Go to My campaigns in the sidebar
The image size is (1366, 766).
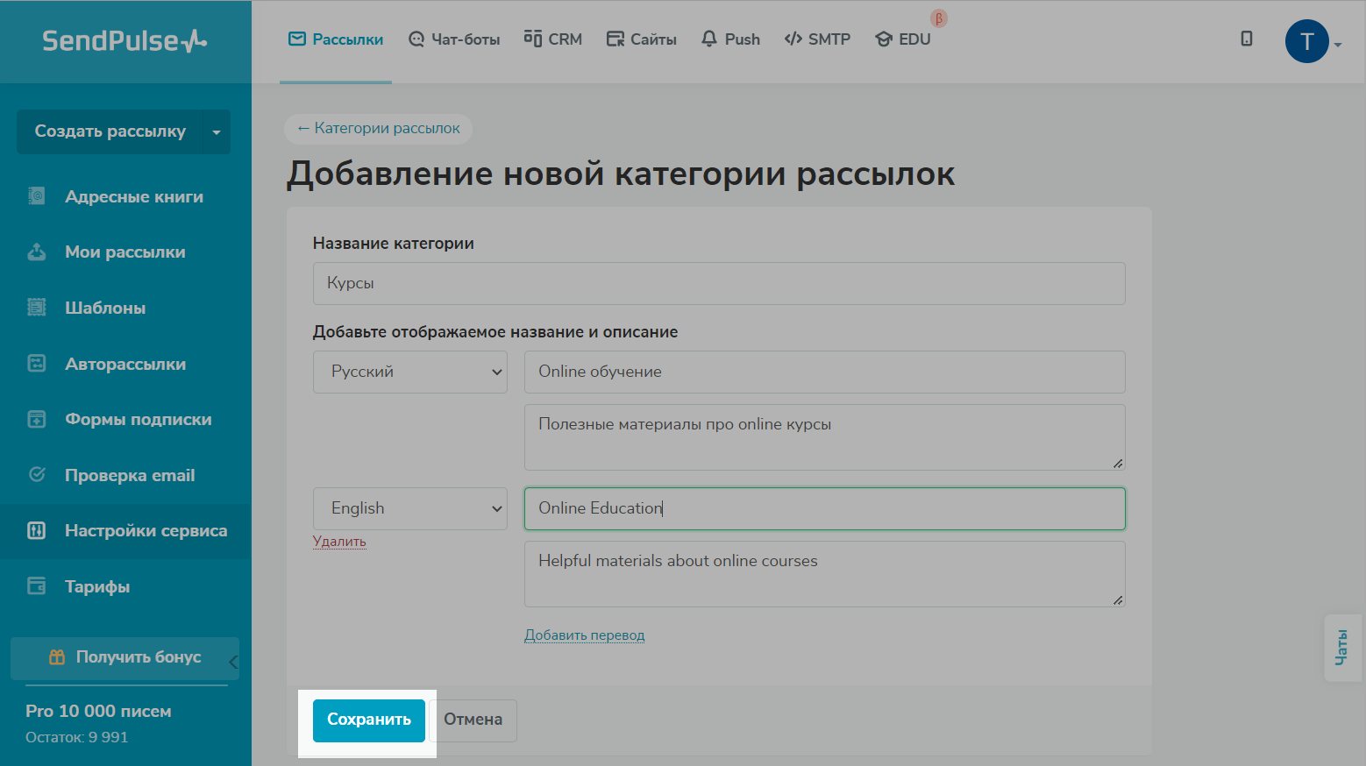pos(125,252)
